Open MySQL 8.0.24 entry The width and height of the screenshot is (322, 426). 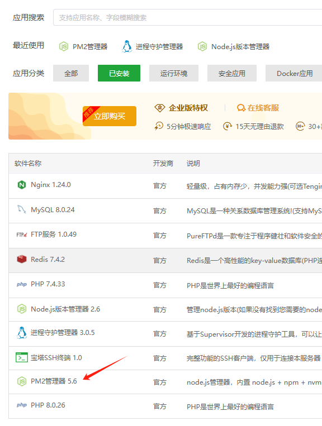point(53,210)
